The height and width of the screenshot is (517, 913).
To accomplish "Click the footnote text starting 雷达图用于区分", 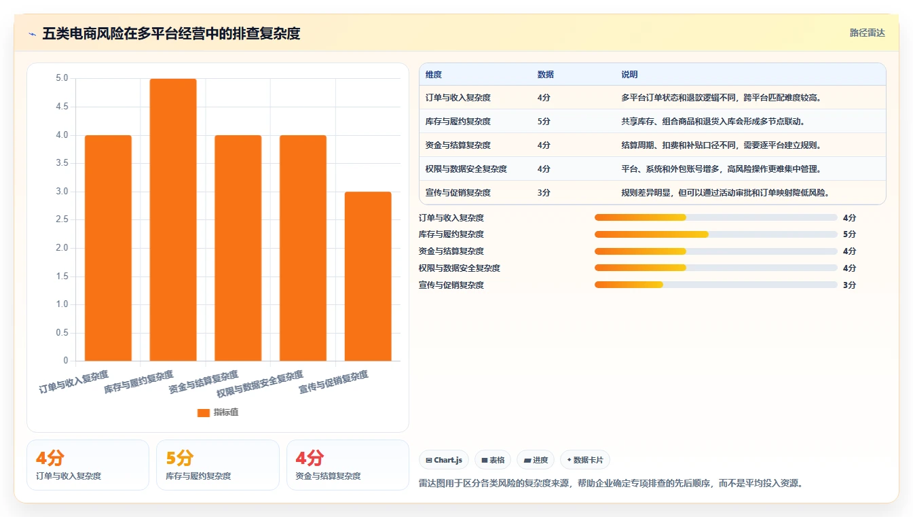I will pyautogui.click(x=612, y=484).
